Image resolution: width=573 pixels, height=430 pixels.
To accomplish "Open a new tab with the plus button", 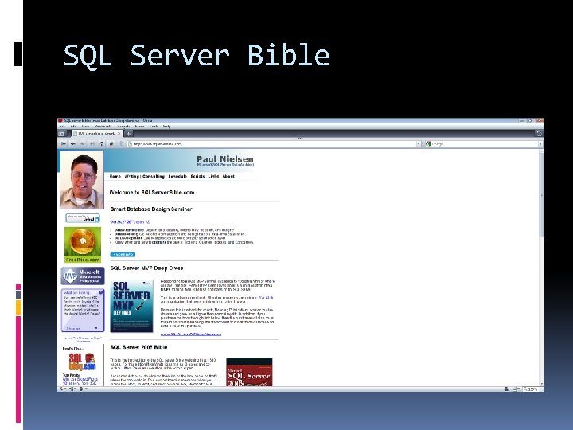I will click(x=129, y=134).
